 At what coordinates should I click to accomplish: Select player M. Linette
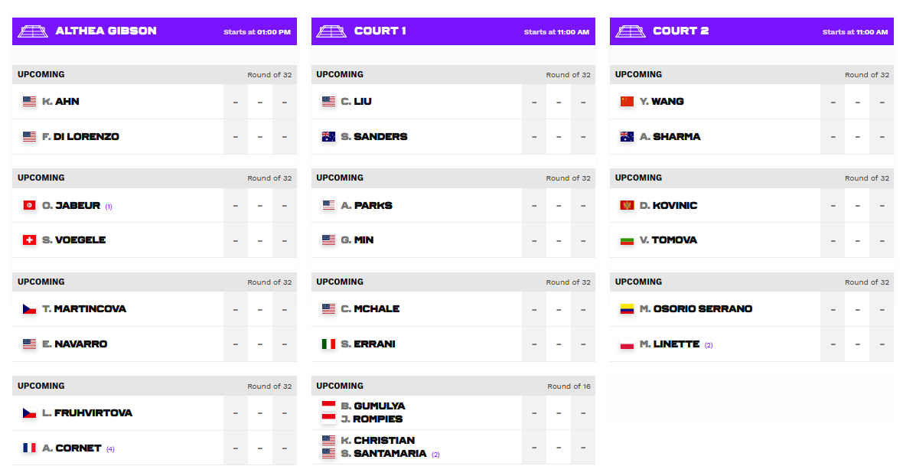670,344
